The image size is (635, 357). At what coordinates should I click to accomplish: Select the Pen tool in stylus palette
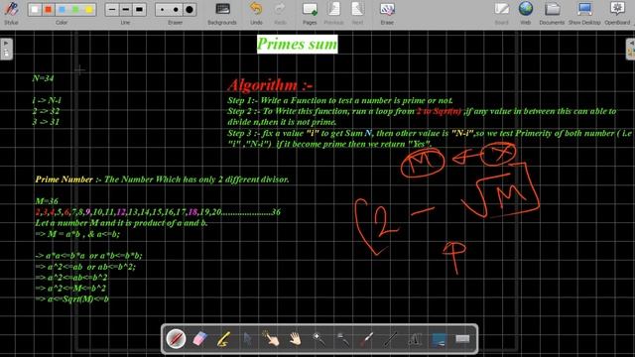pos(177,339)
